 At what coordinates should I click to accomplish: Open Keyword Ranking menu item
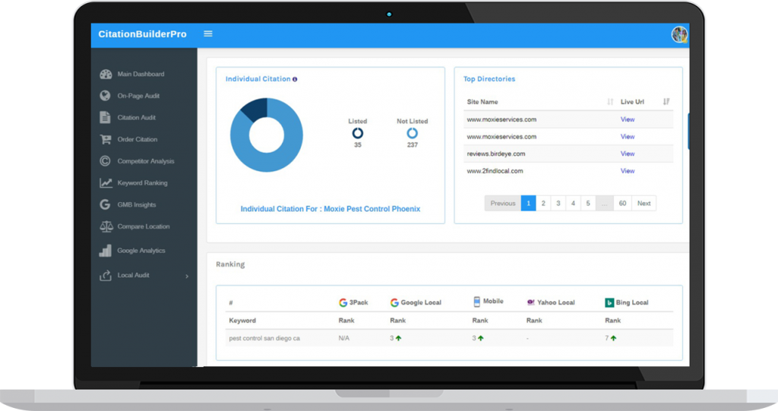(x=142, y=183)
